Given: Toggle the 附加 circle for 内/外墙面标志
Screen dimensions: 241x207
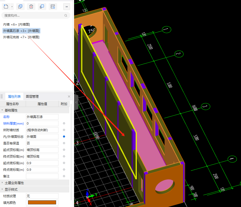Looking at the screenshot, I should pos(64,137).
